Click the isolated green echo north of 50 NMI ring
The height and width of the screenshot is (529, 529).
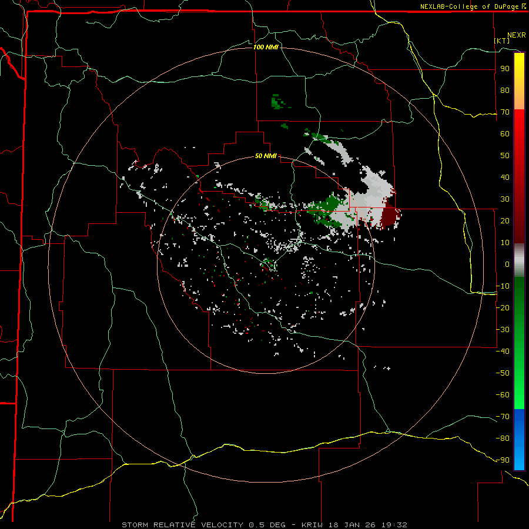(277, 102)
